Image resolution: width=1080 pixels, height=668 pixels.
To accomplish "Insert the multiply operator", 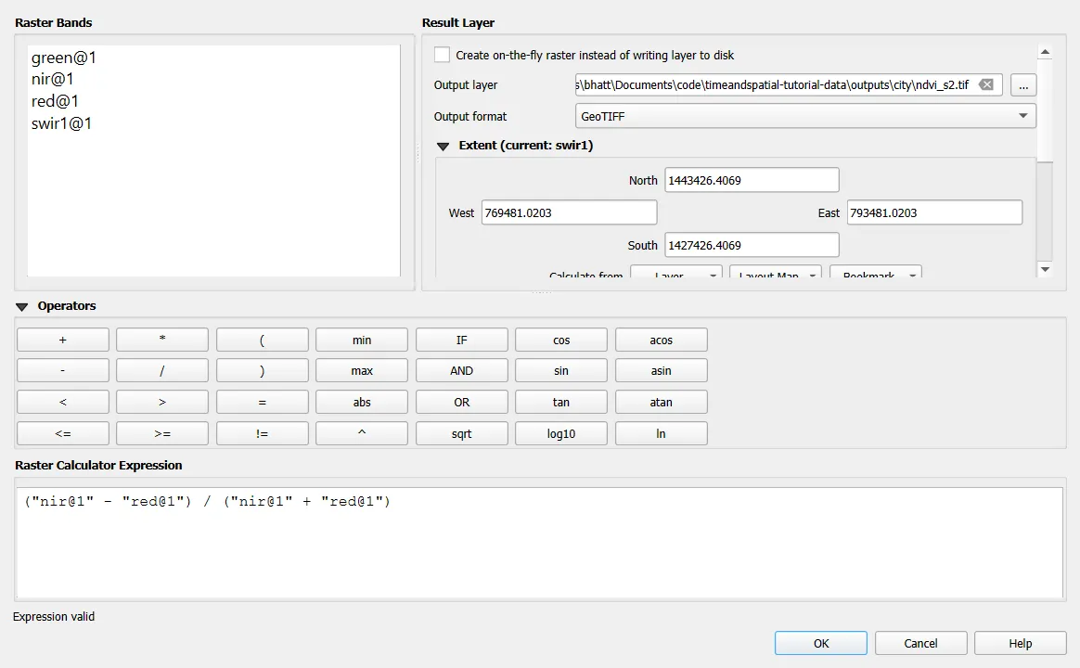I will [161, 340].
